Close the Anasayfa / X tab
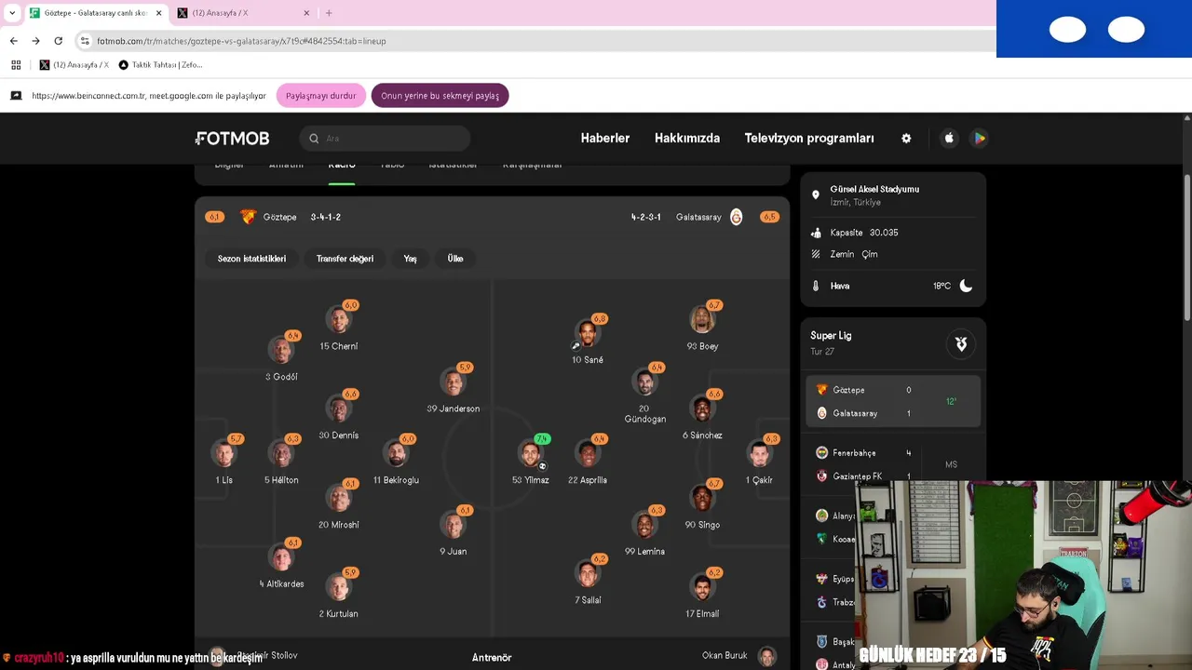1192x670 pixels. point(307,13)
